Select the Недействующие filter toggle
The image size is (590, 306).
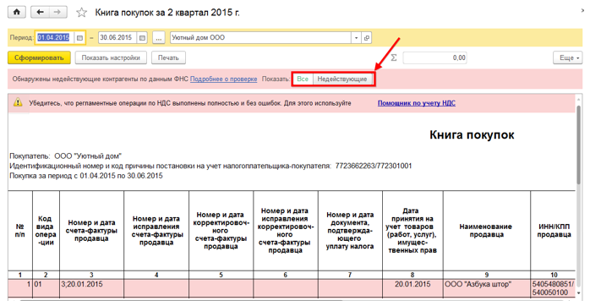(x=342, y=79)
